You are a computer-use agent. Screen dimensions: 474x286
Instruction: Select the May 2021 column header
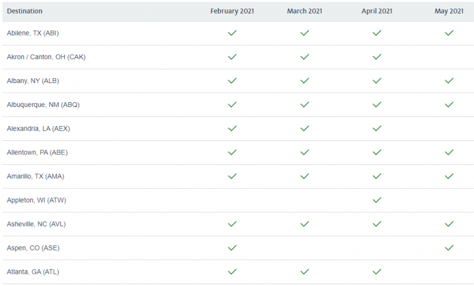click(x=449, y=11)
